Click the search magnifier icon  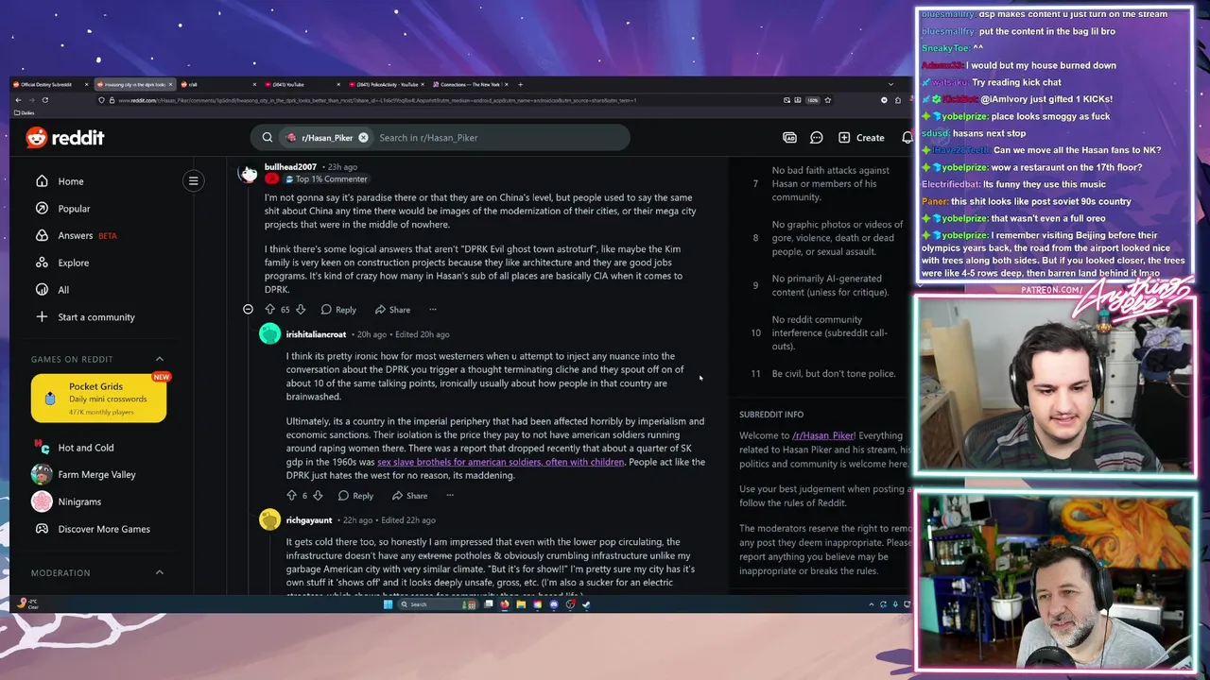coord(268,138)
